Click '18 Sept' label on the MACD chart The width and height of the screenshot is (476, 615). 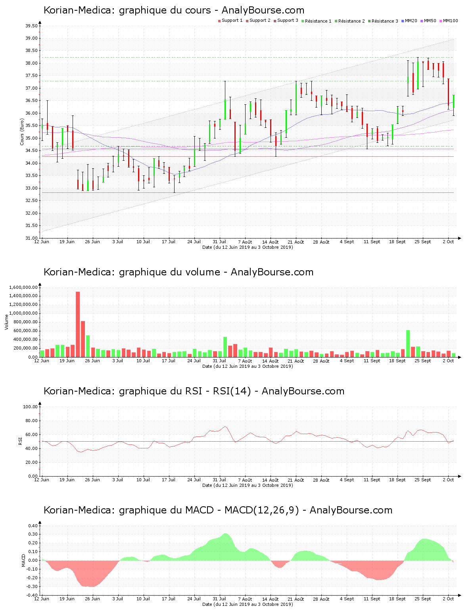(397, 599)
